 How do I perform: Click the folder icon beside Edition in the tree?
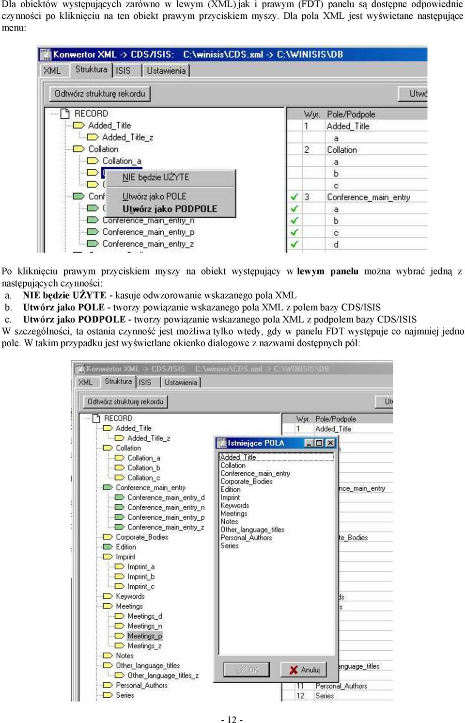point(108,547)
